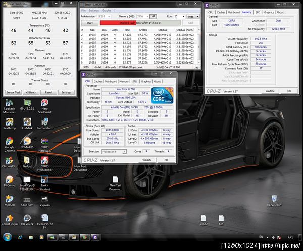The width and height of the screenshot is (303, 251).
Task: Launch the MpcStar desktop shortcut
Action: pyautogui.click(x=10, y=201)
